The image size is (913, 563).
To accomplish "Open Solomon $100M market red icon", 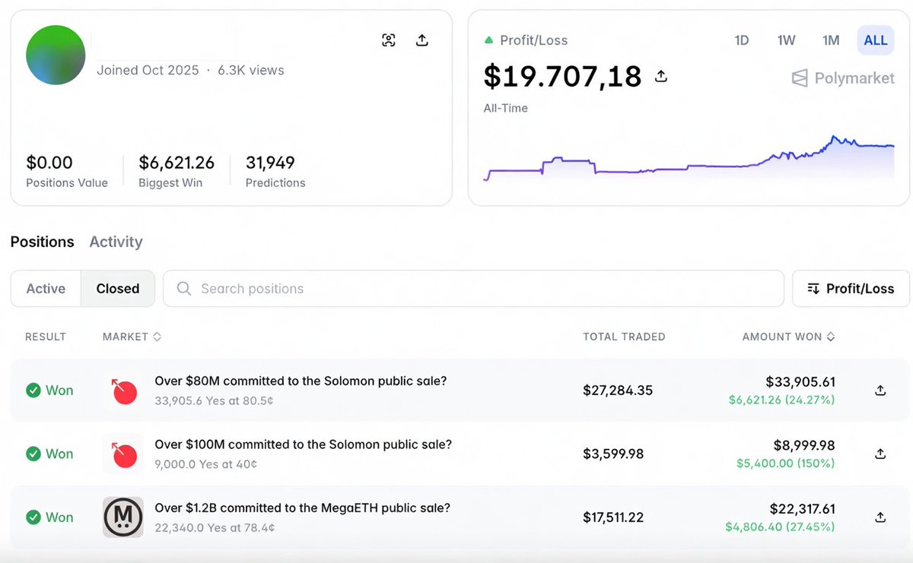I will click(x=122, y=454).
